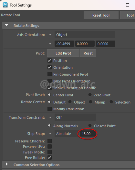This screenshot has width=135, height=170.
Task: Click the Rotate Tool label
Action: (10, 15)
